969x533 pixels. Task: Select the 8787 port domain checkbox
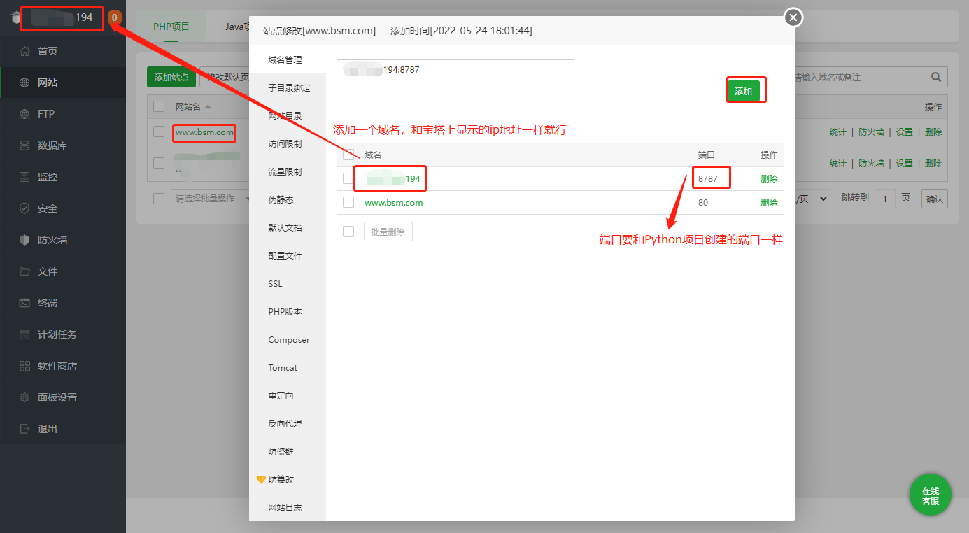tap(348, 178)
